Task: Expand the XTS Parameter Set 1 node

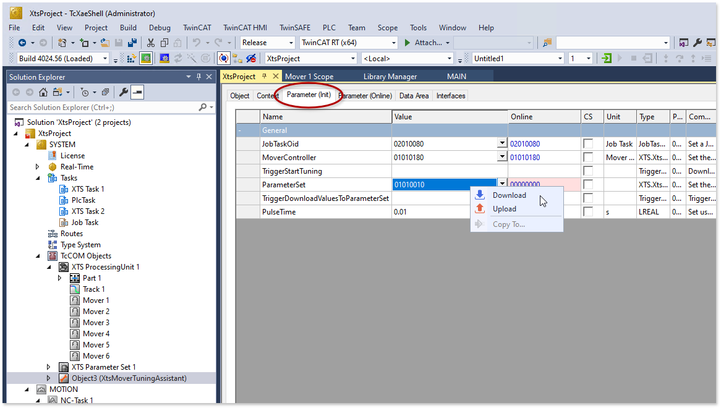Action: click(48, 367)
